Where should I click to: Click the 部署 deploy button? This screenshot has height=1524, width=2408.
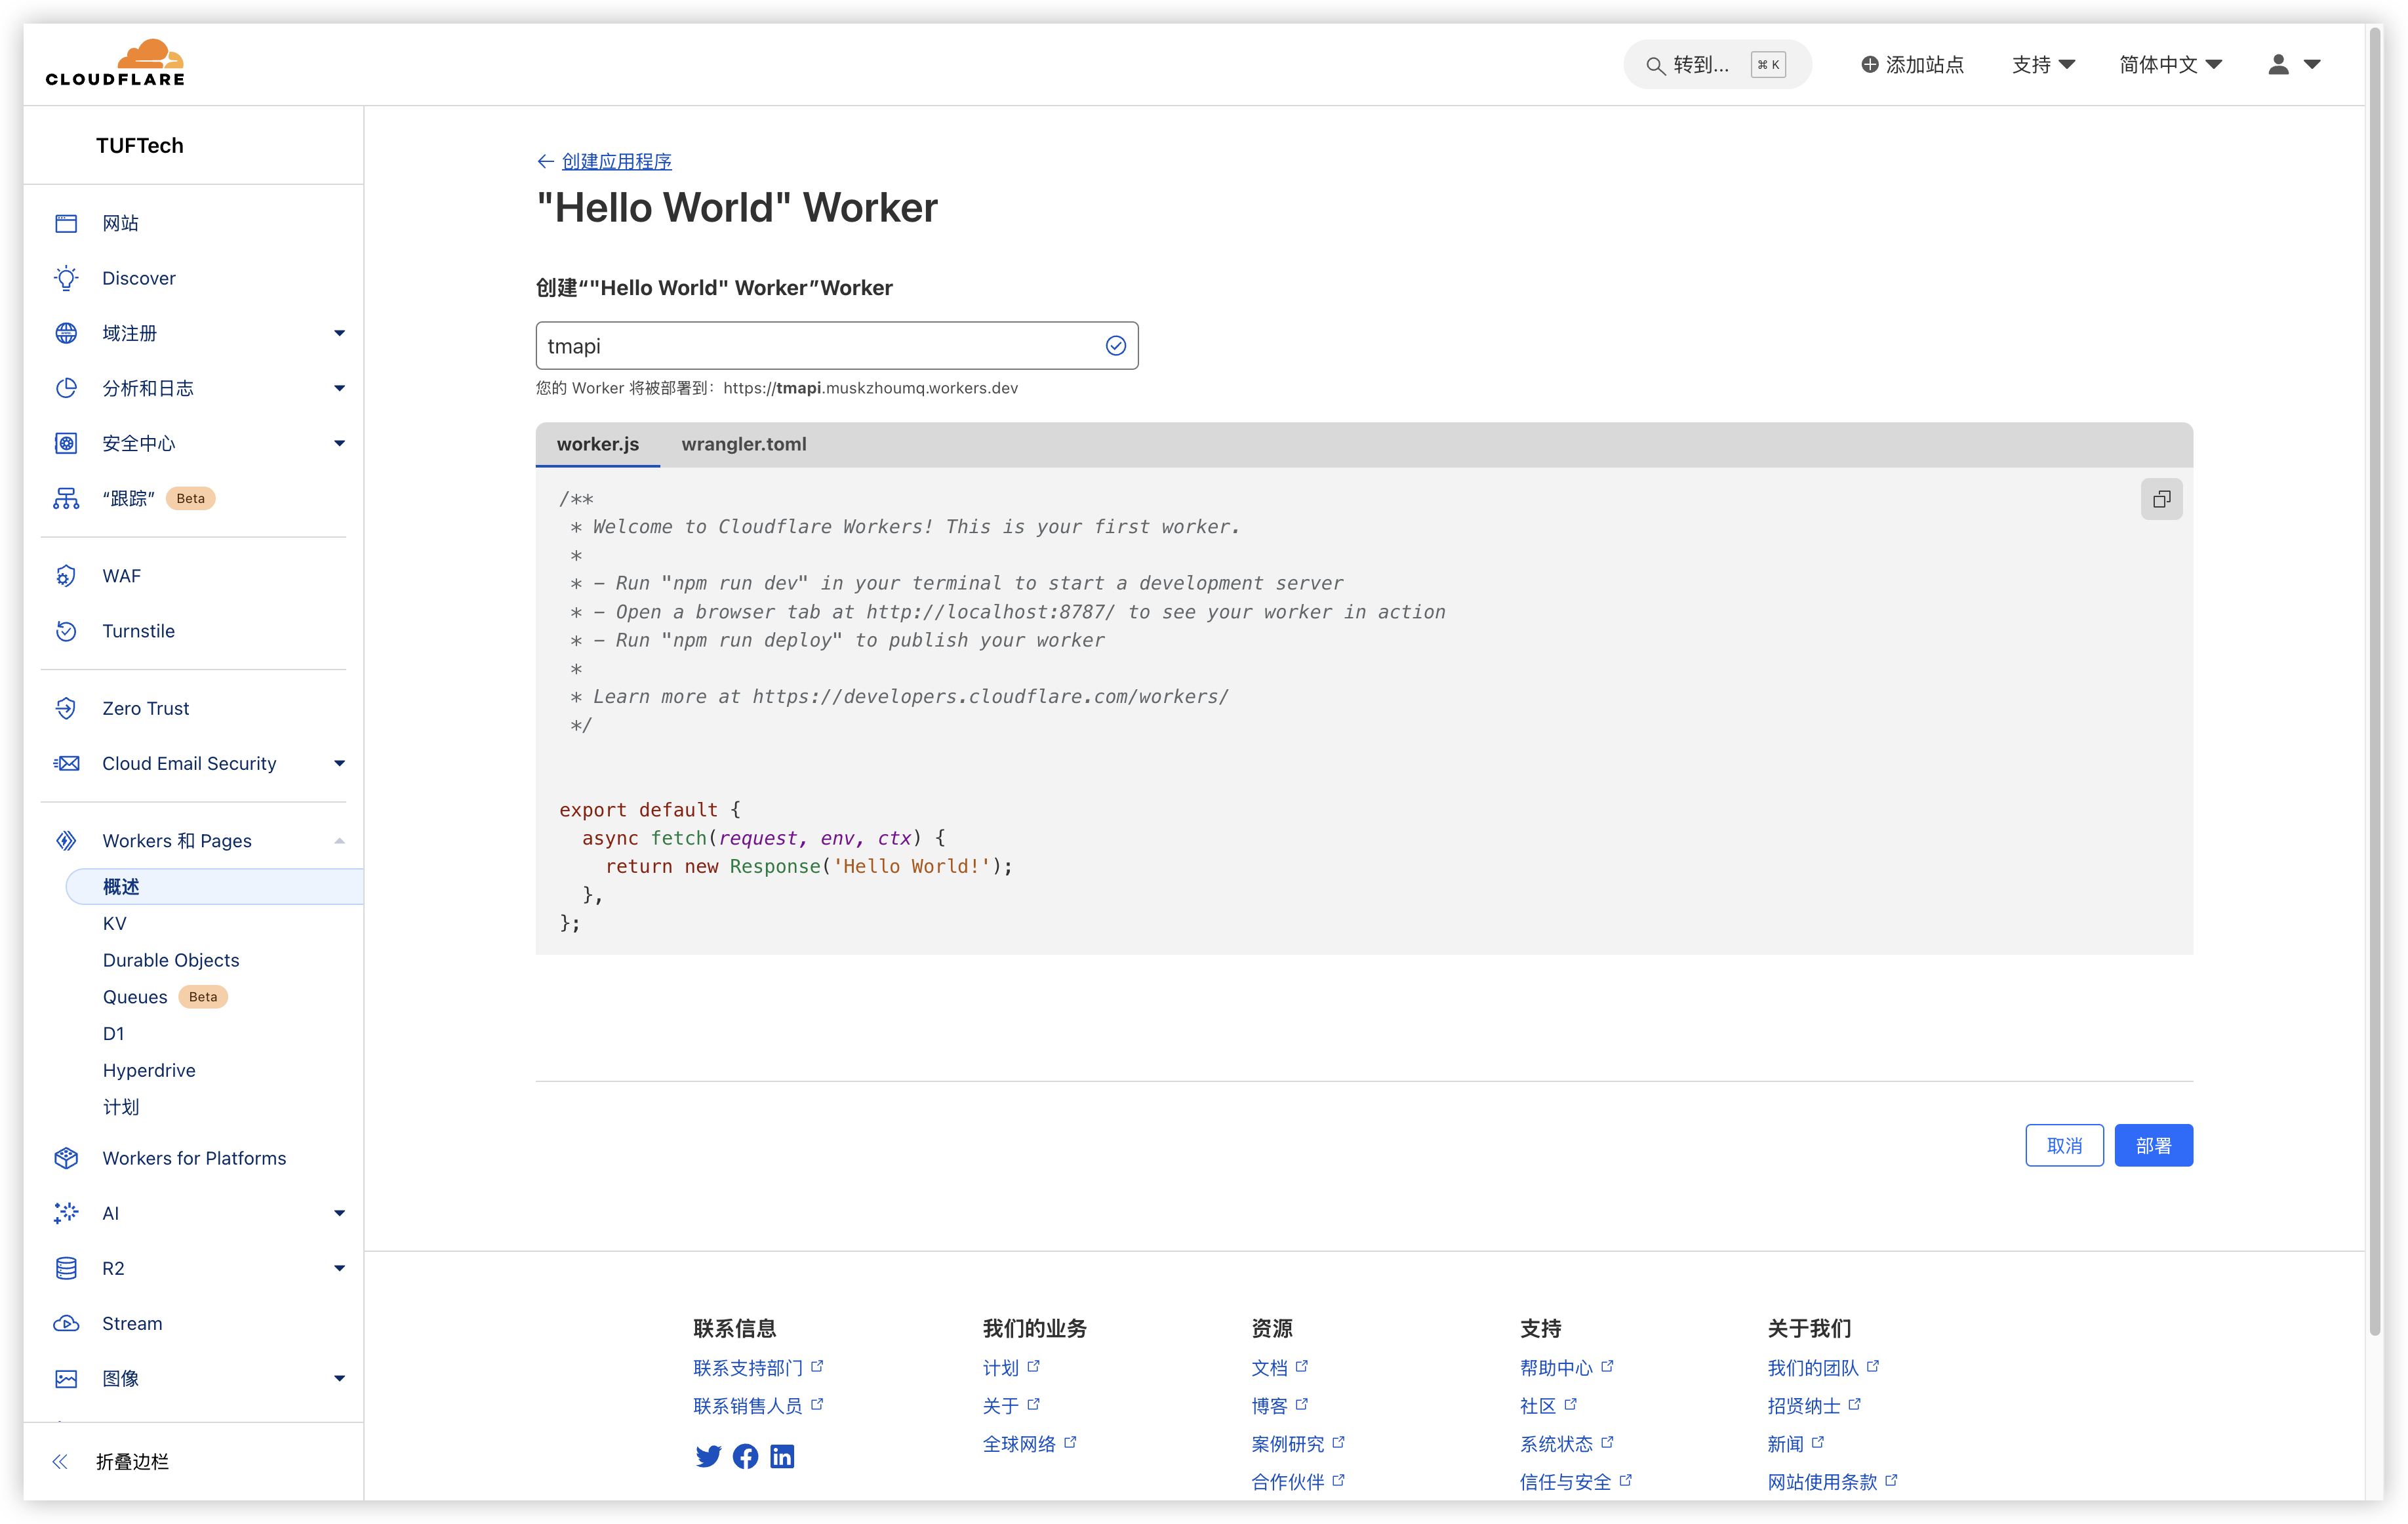pos(2152,1145)
